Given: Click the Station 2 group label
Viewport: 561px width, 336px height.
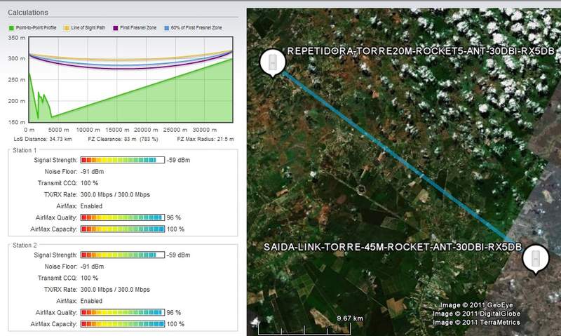Looking at the screenshot, I should click(25, 245).
